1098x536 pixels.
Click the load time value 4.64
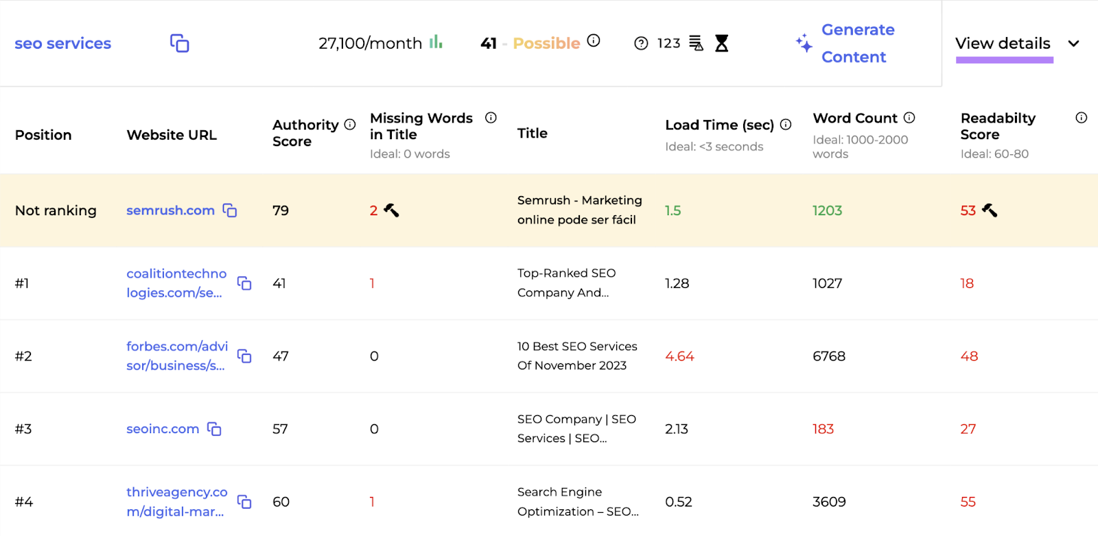click(679, 356)
